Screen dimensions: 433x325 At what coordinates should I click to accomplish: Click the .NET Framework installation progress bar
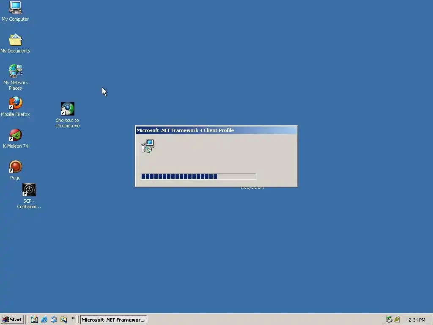198,176
